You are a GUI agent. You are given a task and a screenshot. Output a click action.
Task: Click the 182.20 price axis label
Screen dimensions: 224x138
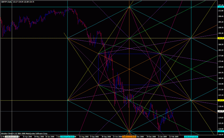[x=221, y=50]
